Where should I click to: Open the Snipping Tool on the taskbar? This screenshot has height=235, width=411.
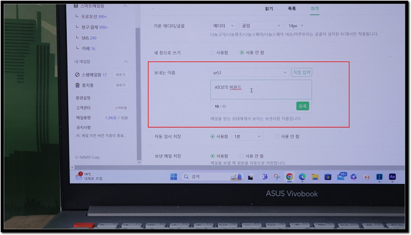pyautogui.click(x=277, y=177)
